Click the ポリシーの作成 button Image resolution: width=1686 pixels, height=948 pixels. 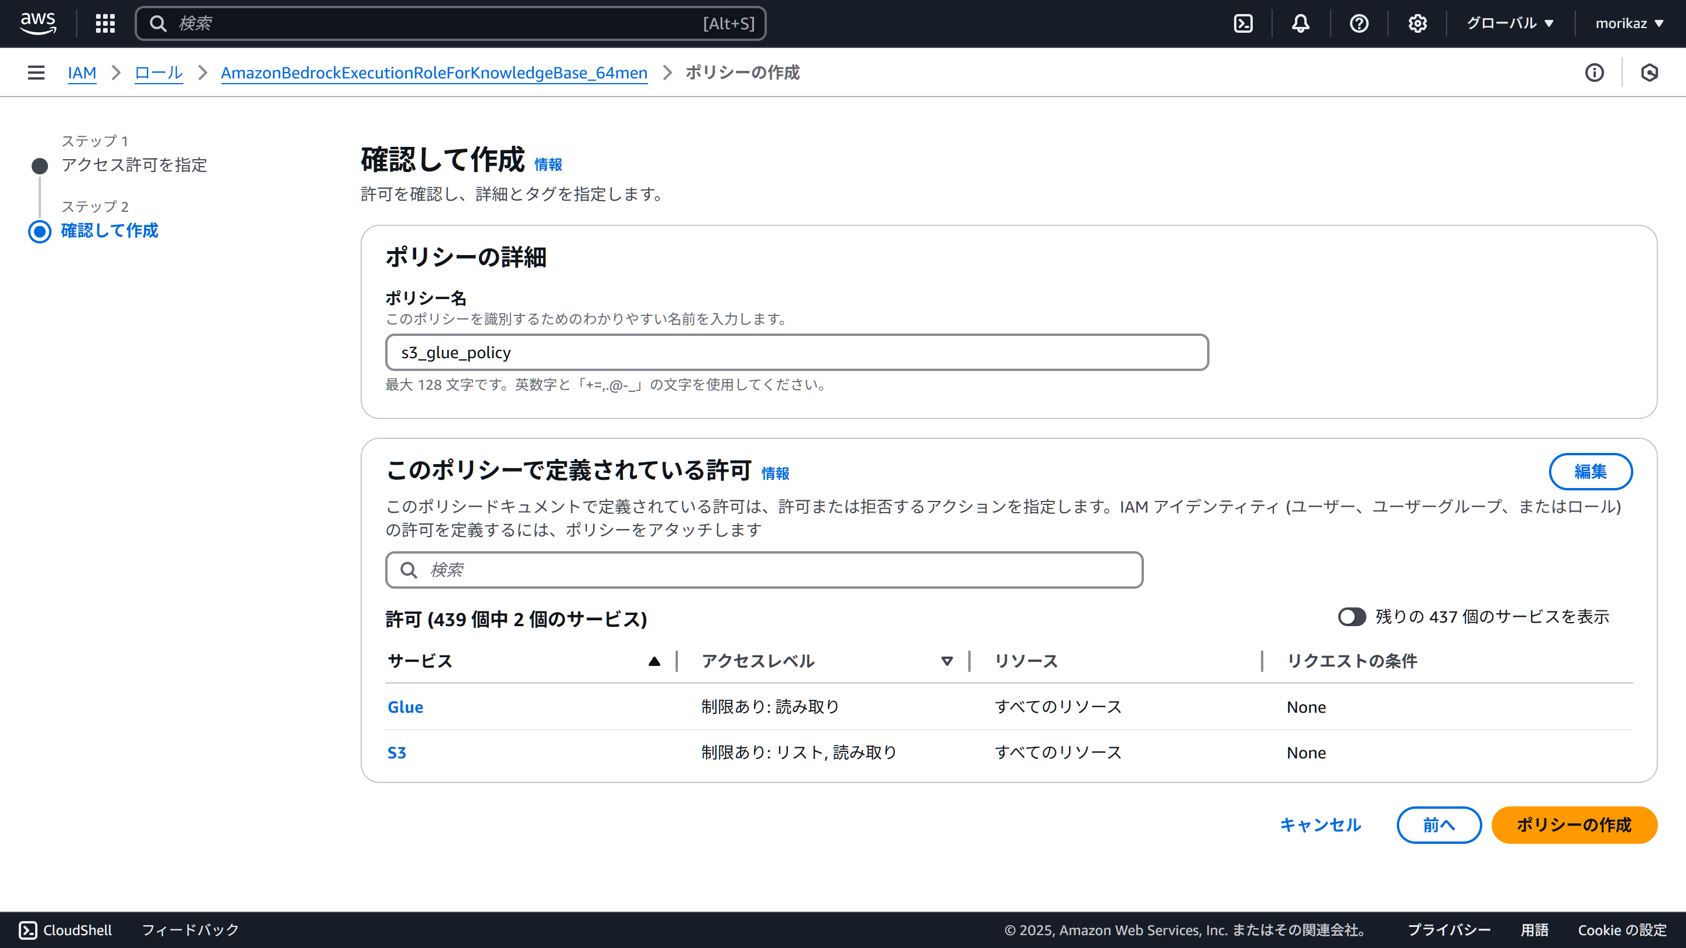click(x=1574, y=825)
